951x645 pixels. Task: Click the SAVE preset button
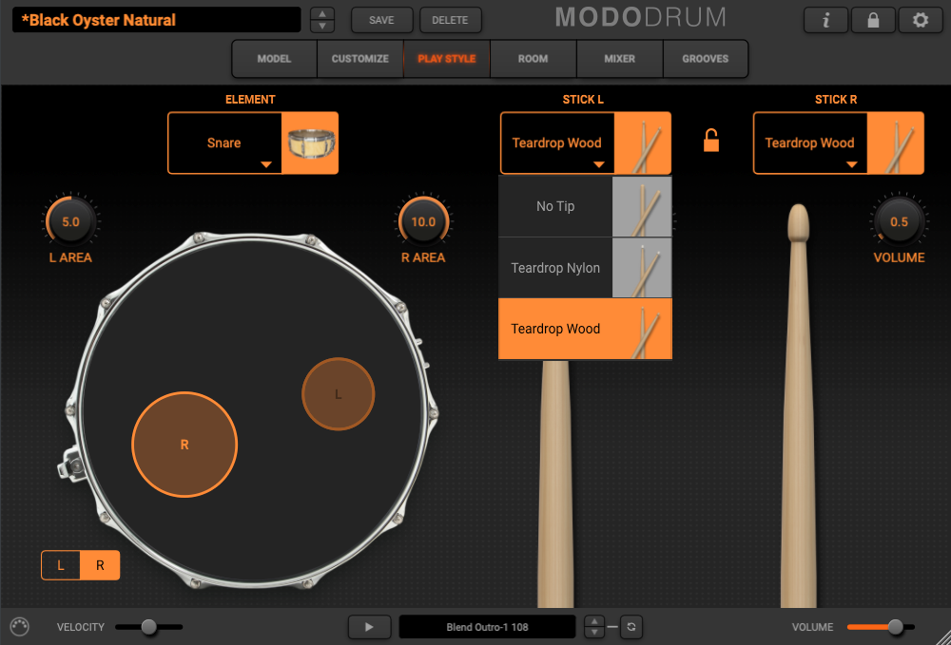point(381,20)
